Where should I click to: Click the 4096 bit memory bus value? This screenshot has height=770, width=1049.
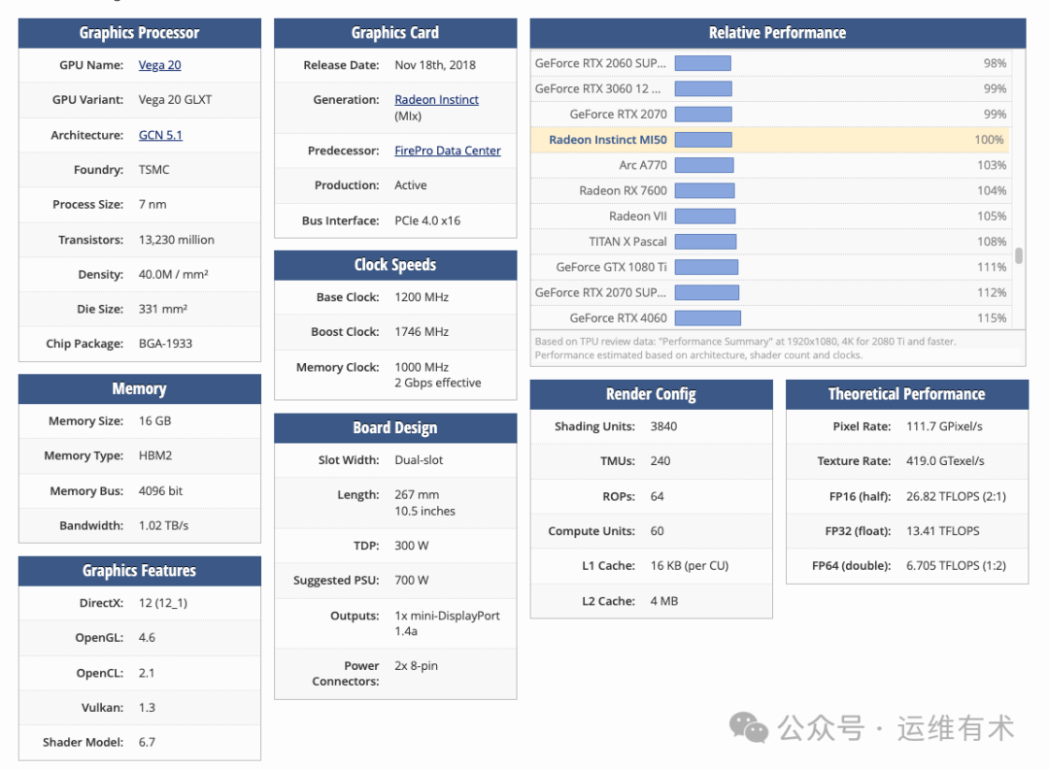pyautogui.click(x=160, y=491)
